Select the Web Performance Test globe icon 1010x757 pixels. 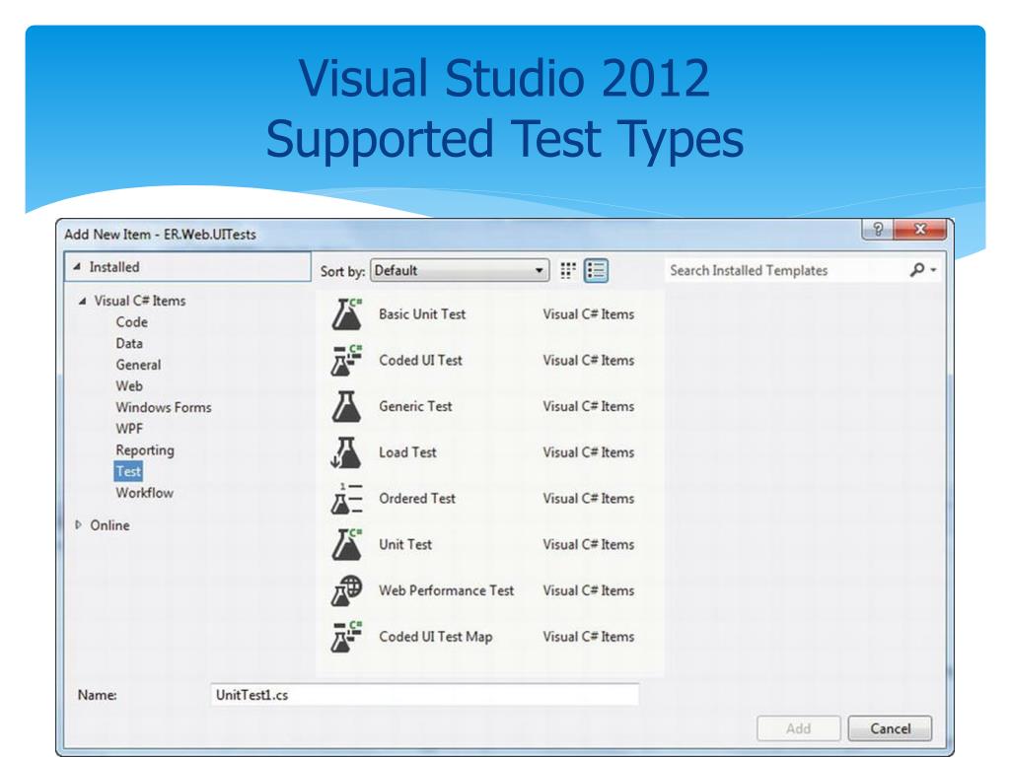point(347,590)
